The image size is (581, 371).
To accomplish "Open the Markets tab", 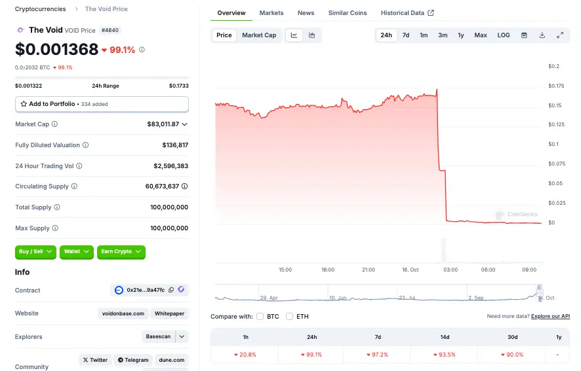I will pyautogui.click(x=271, y=13).
